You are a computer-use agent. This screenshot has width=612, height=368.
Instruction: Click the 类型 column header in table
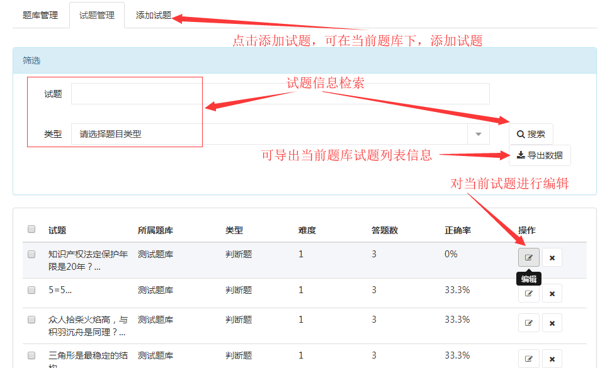(x=234, y=230)
